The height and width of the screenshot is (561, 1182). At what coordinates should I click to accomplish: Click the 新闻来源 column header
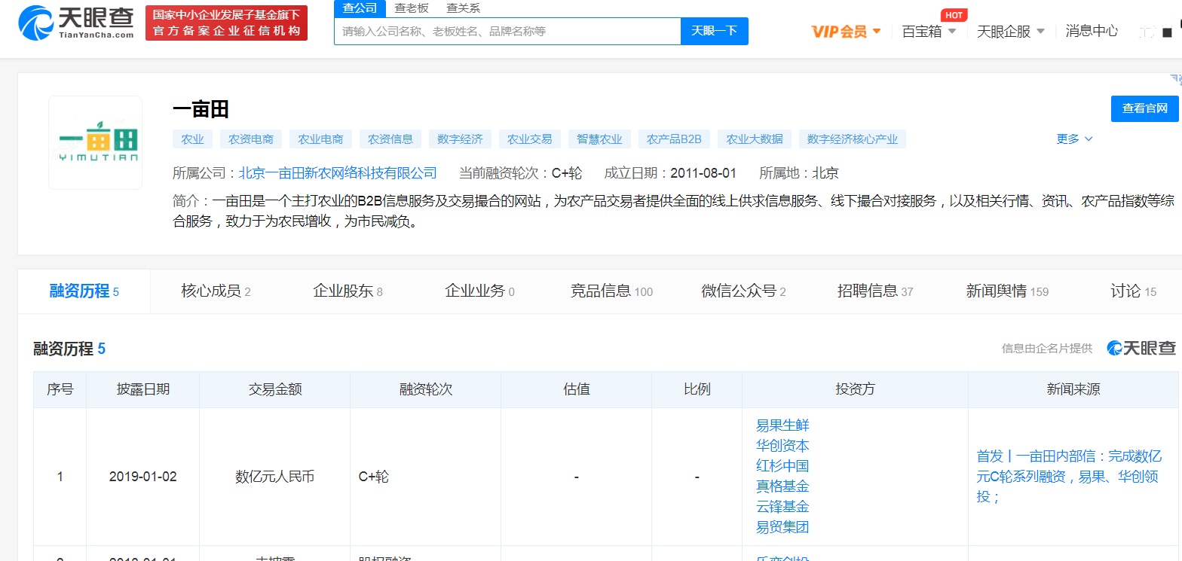[1073, 389]
